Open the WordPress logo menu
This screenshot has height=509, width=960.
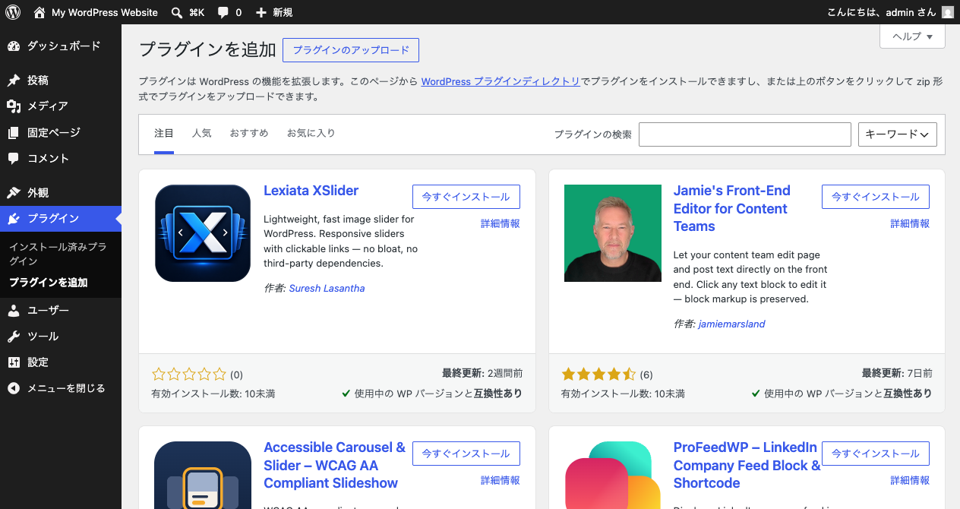pos(13,12)
